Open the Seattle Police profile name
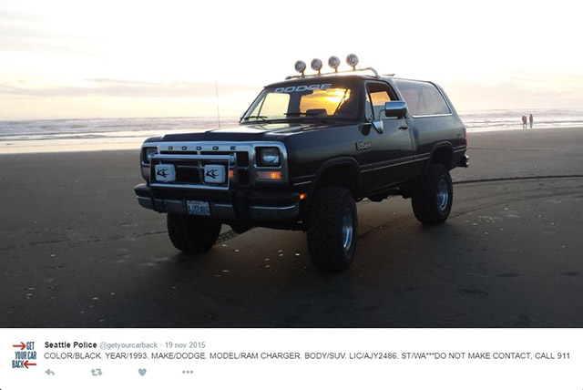This screenshot has height=390, width=583. (x=71, y=345)
